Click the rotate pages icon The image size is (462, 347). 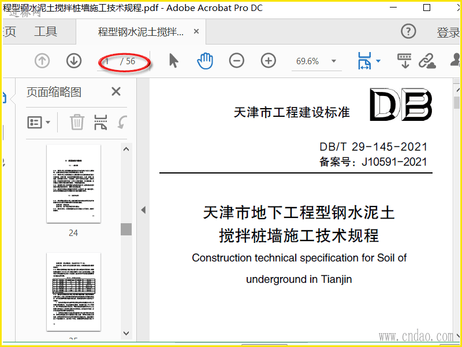[x=122, y=122]
